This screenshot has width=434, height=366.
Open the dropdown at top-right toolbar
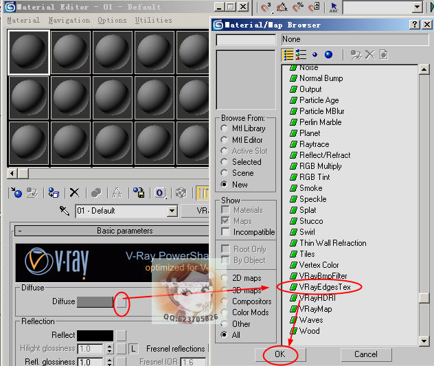[417, 7]
